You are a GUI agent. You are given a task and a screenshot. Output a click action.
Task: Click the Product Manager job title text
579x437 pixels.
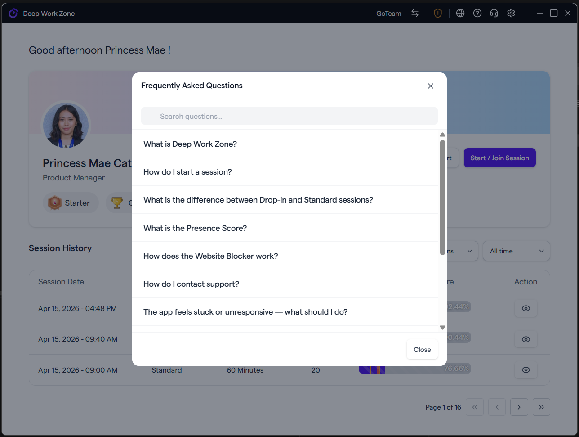coord(74,178)
